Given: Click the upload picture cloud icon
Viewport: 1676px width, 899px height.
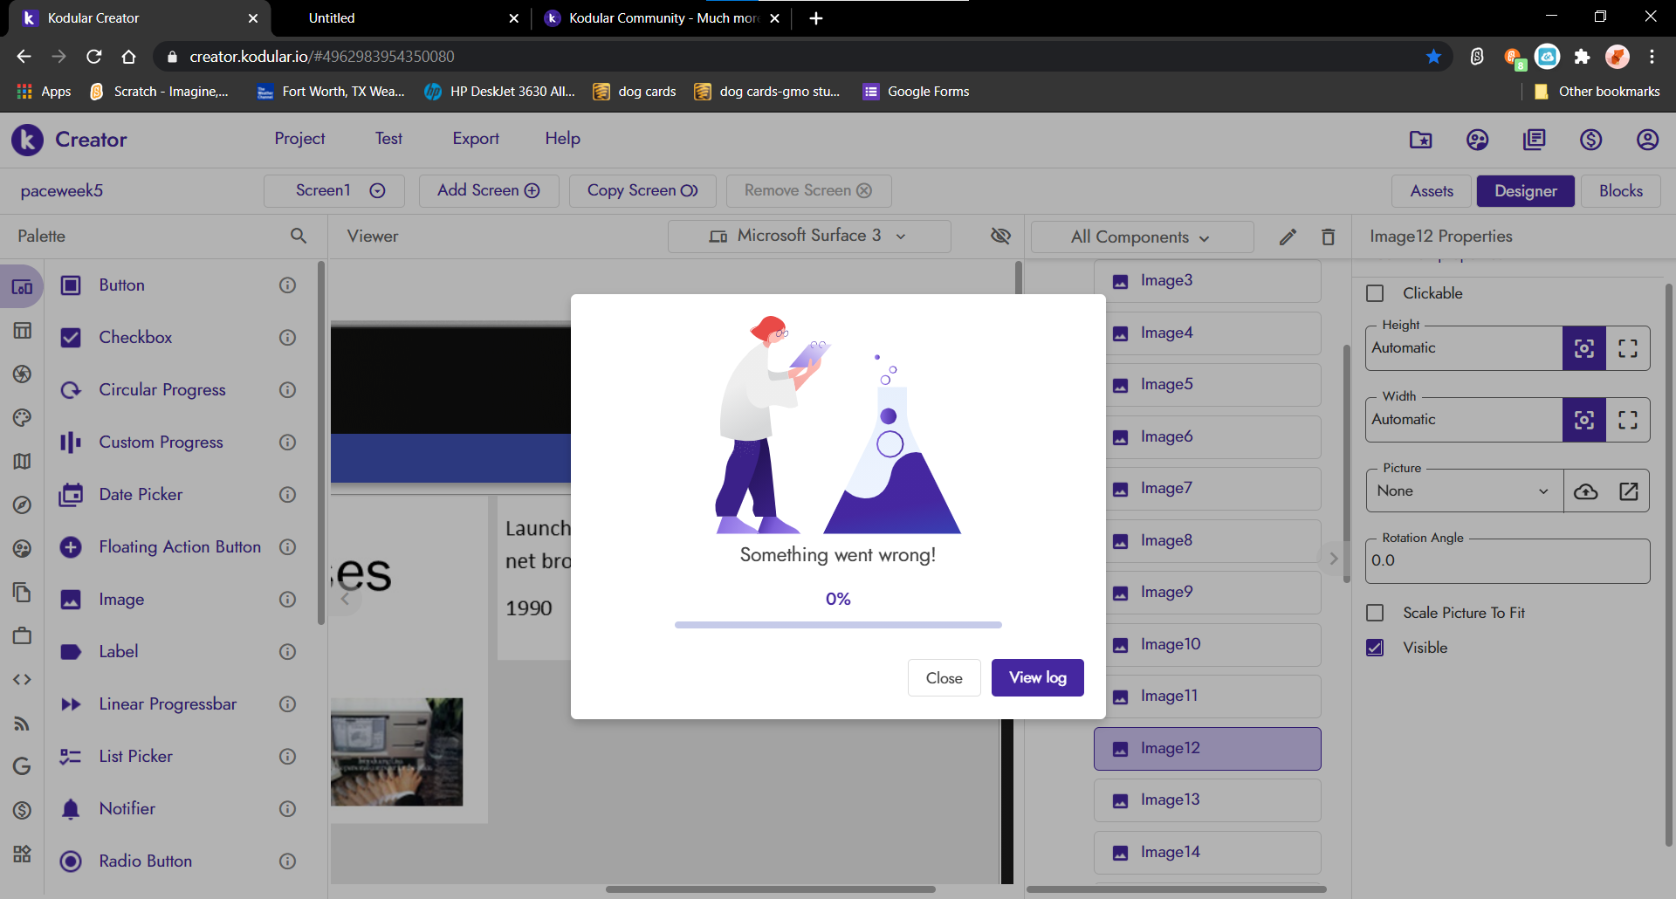Looking at the screenshot, I should [x=1585, y=491].
